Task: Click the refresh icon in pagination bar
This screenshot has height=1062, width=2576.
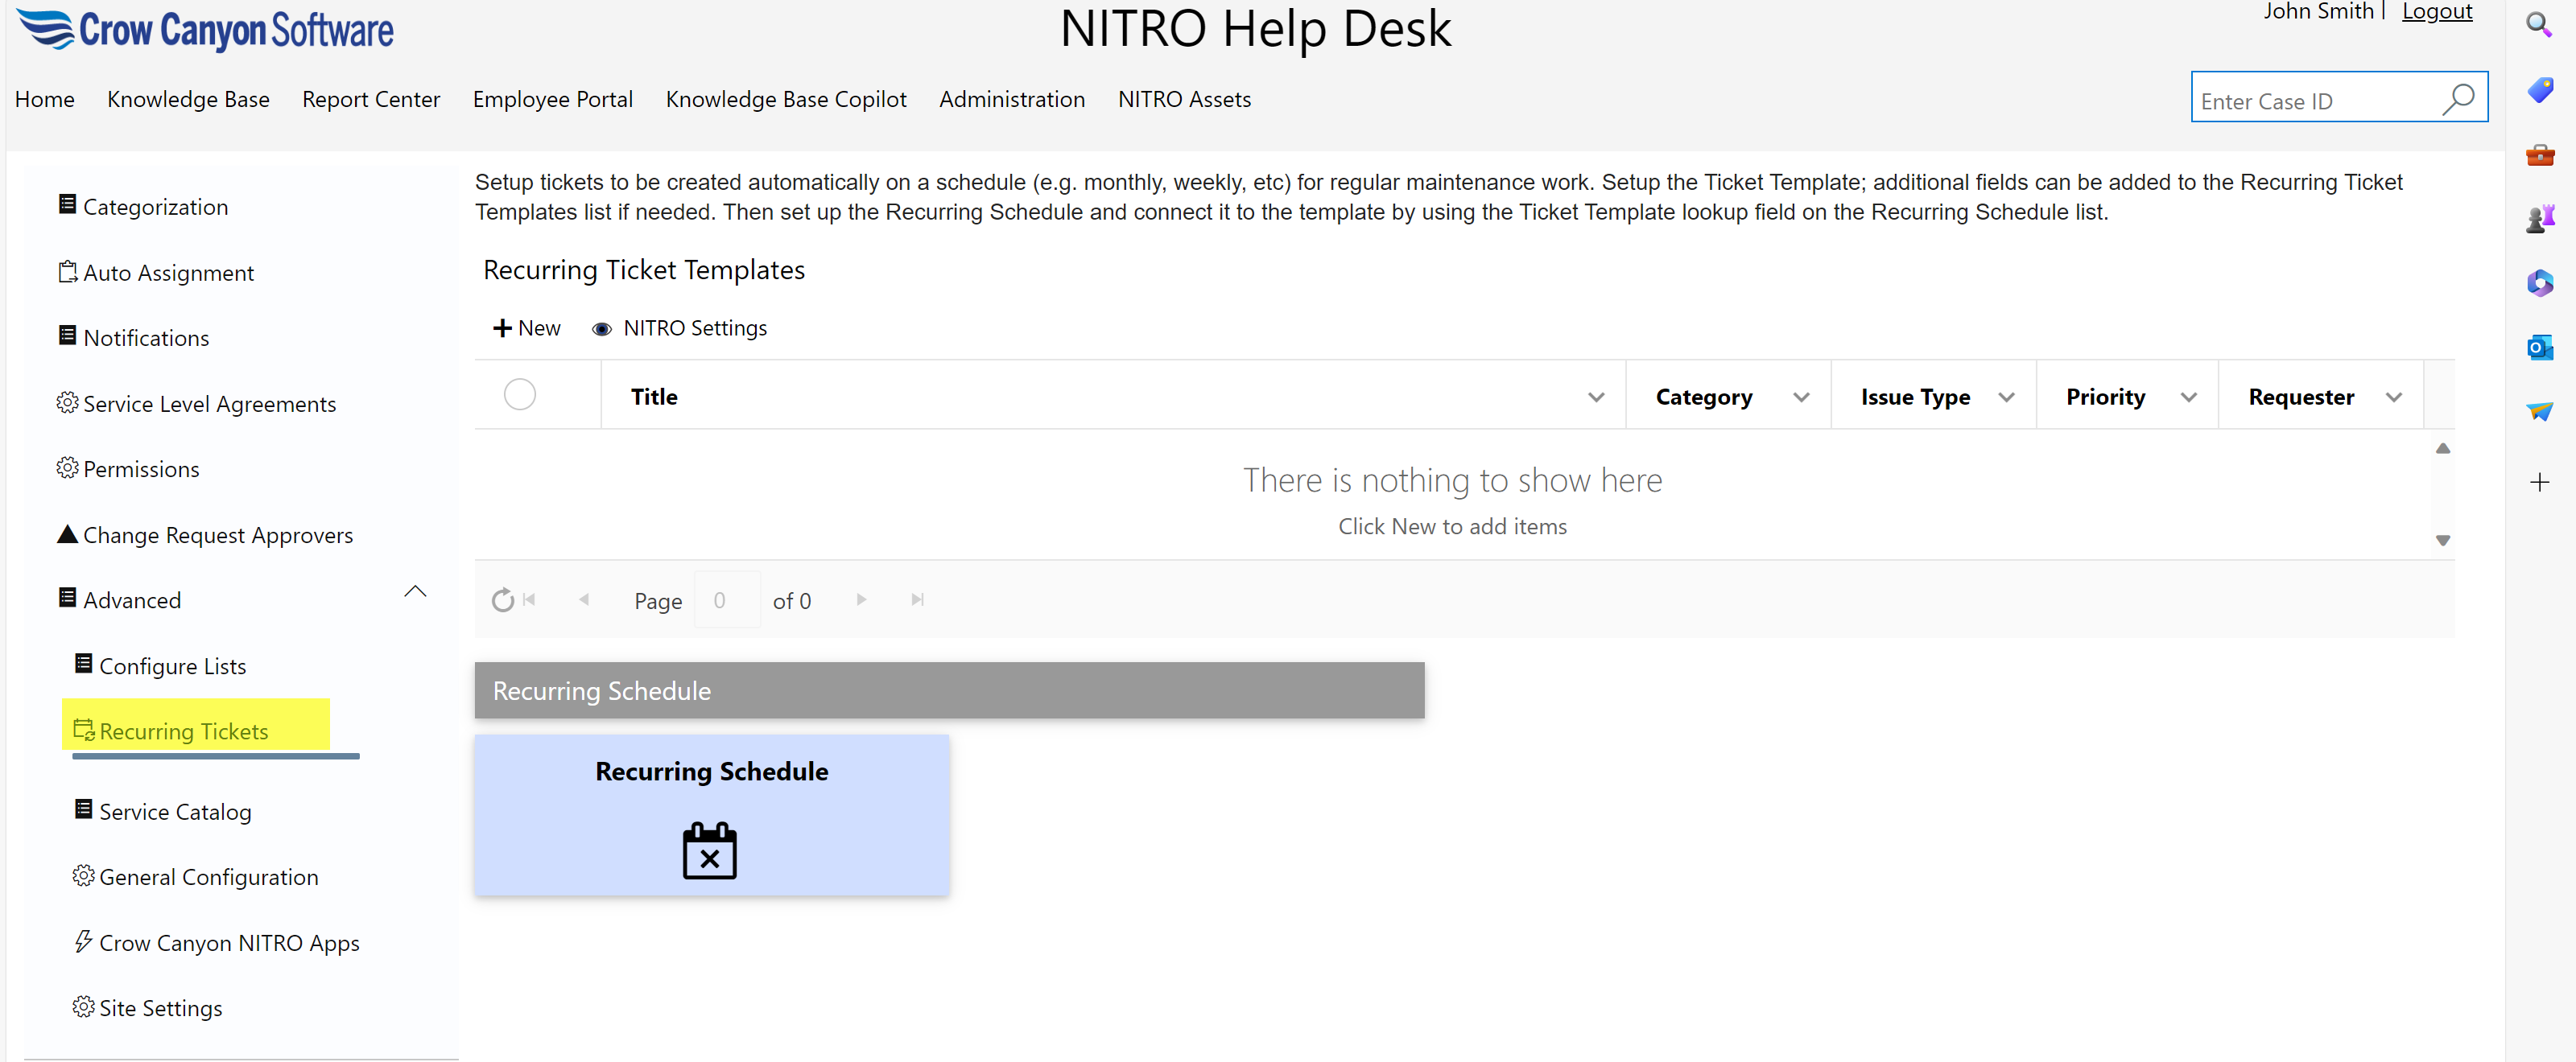Action: [x=502, y=599]
